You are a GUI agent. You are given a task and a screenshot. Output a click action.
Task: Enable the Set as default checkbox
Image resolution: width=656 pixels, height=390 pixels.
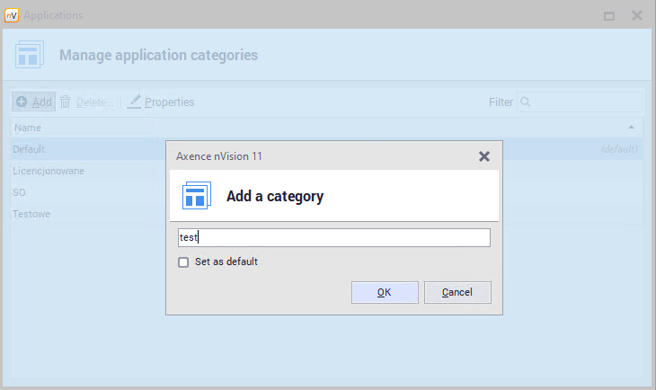(x=183, y=262)
